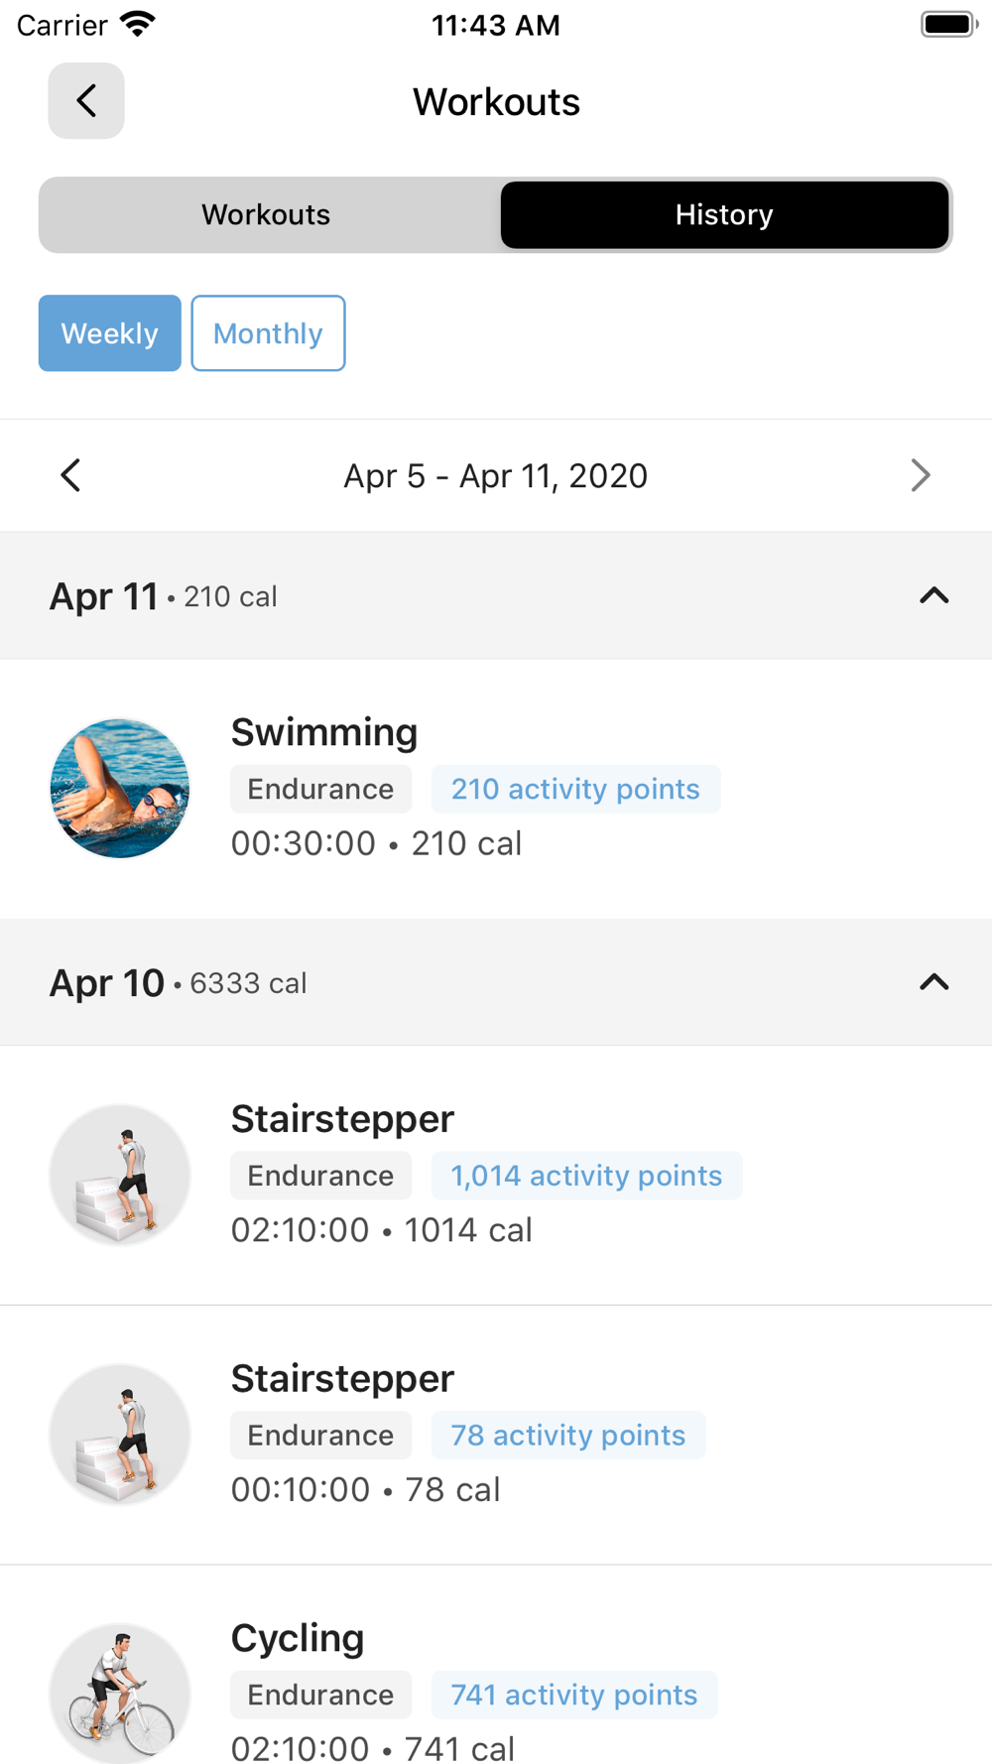
Task: Tap the Swimming workout photo
Action: click(x=120, y=789)
